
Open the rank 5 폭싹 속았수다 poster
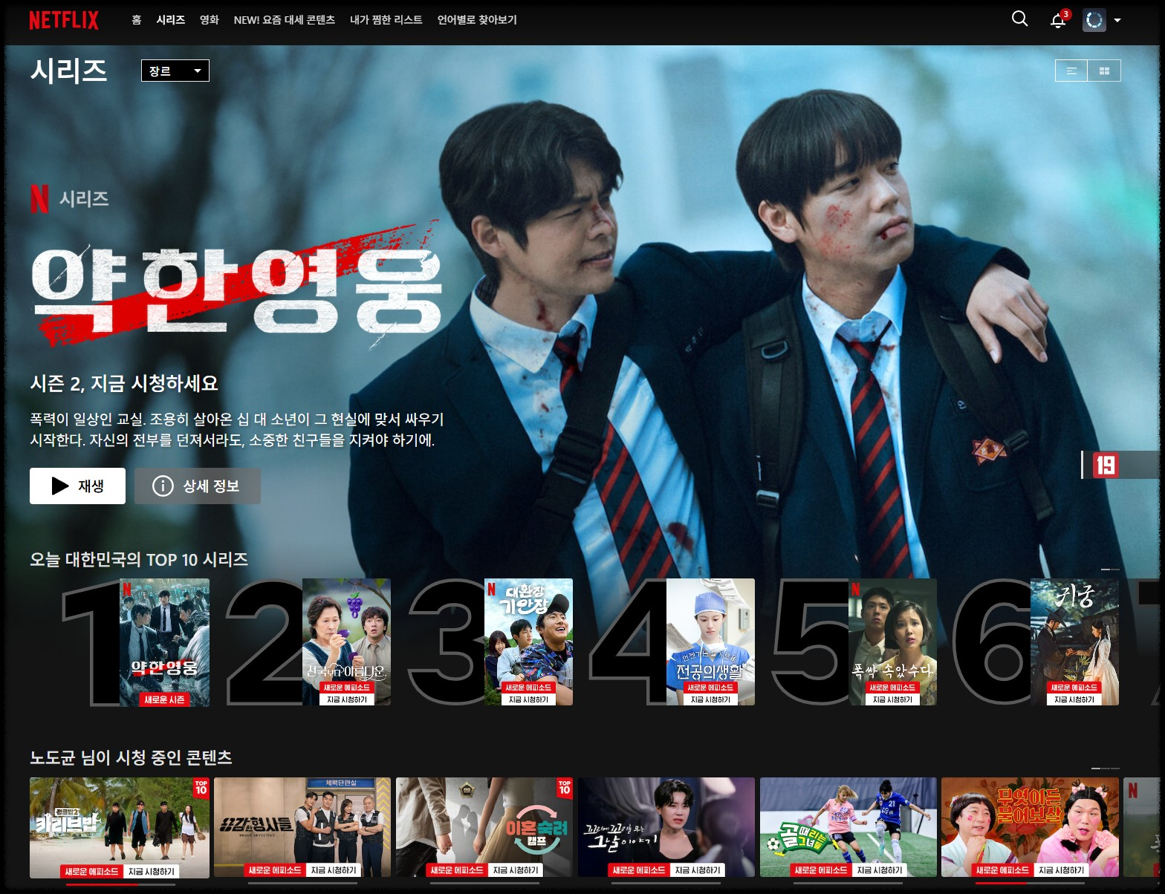click(892, 642)
